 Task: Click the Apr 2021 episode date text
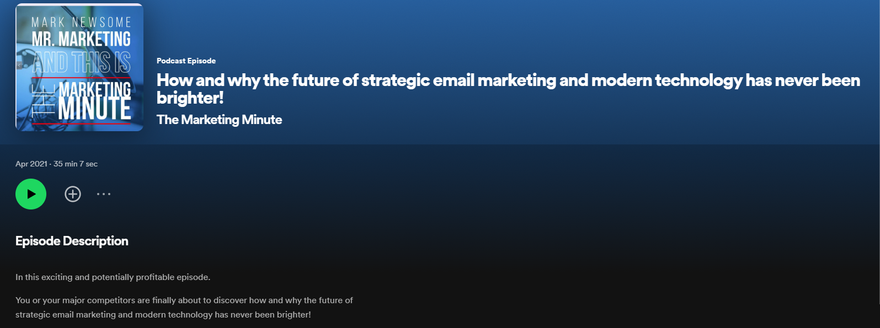coord(30,164)
